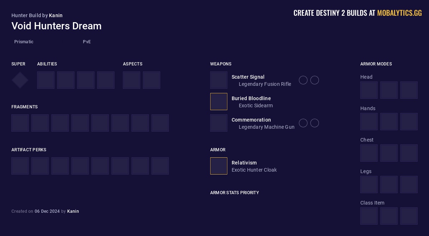
Task: Click the 'Void Hunters Dream' build title
Action: click(56, 26)
